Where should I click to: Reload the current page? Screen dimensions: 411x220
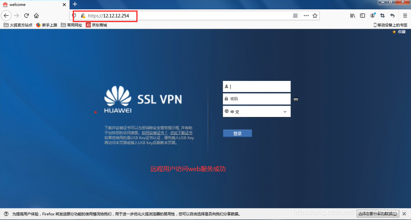pos(26,16)
